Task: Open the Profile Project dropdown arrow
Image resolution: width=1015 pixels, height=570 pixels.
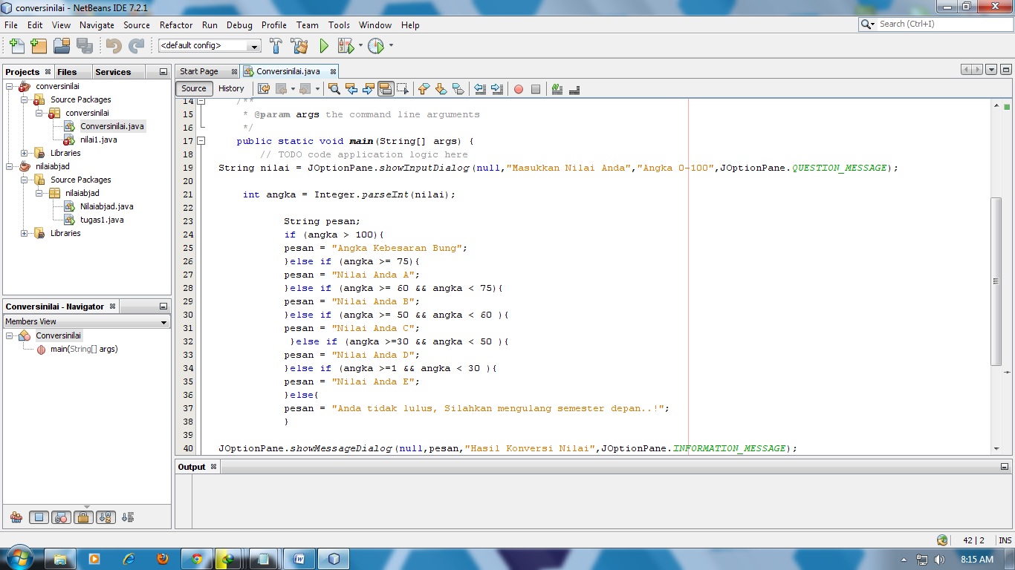Action: 391,46
